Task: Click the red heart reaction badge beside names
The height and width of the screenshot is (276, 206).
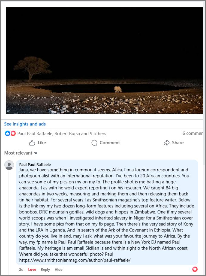Action: [x=13, y=133]
